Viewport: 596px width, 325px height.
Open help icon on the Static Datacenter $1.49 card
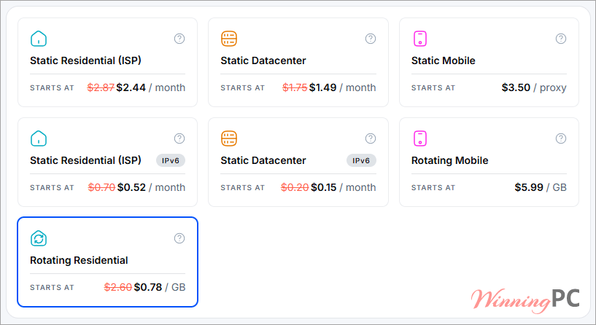pos(371,39)
